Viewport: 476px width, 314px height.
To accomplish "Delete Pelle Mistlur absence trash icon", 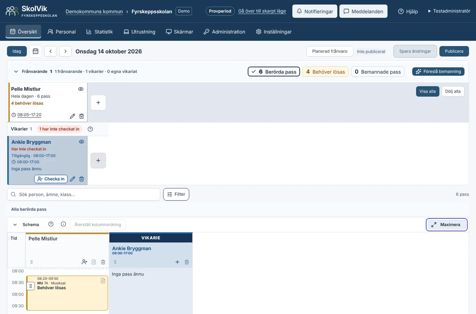I will point(82,116).
